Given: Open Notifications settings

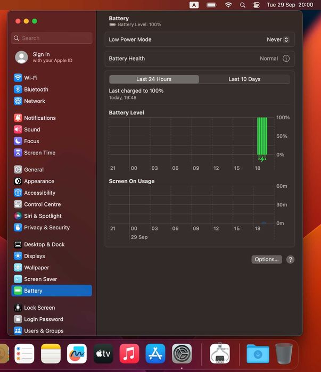Looking at the screenshot, I should (52, 118).
